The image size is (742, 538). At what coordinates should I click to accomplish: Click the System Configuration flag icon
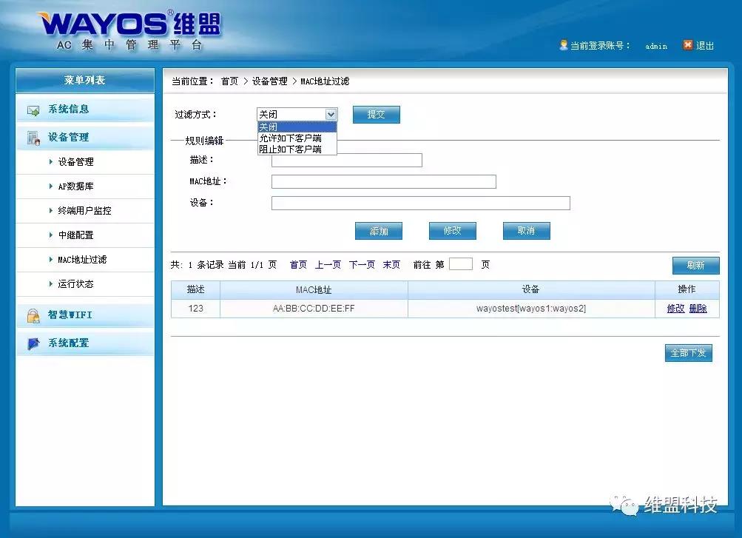coord(33,344)
